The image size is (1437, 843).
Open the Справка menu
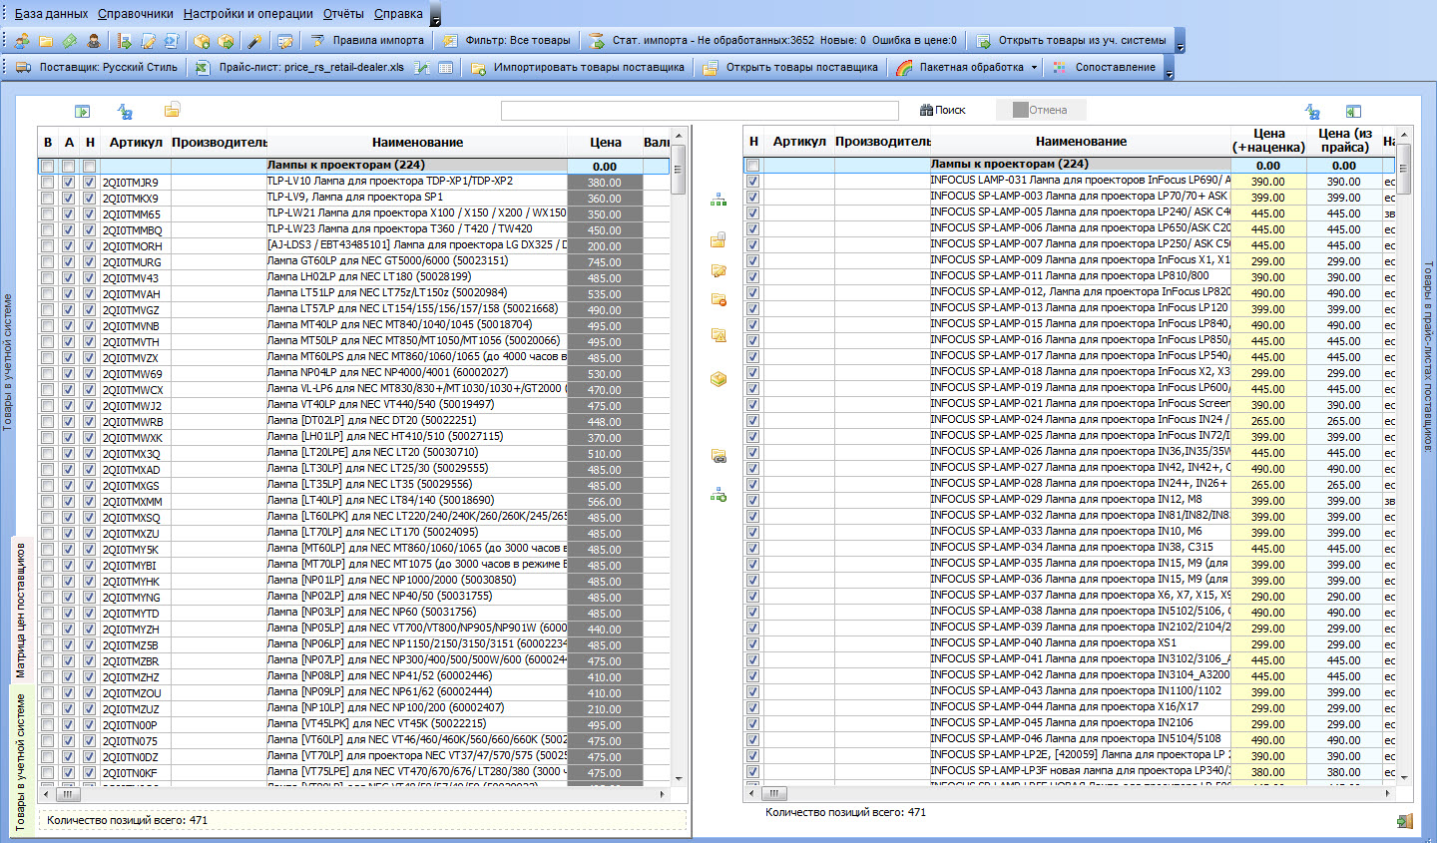(398, 14)
